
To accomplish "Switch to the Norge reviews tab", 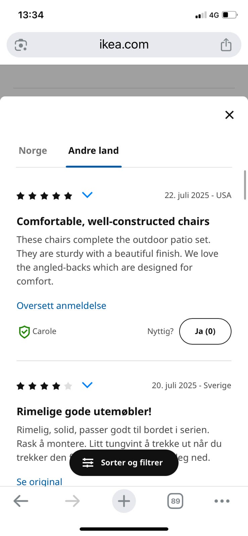I will point(33,150).
